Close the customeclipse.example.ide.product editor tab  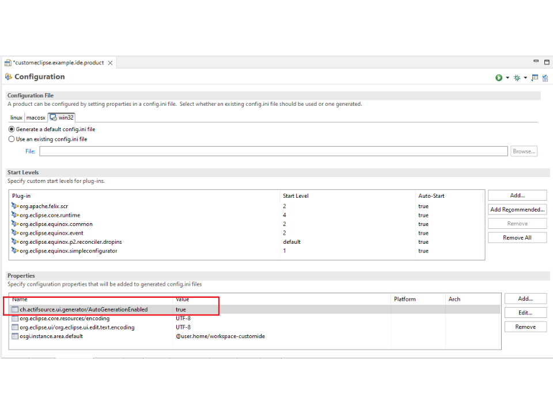click(x=110, y=63)
